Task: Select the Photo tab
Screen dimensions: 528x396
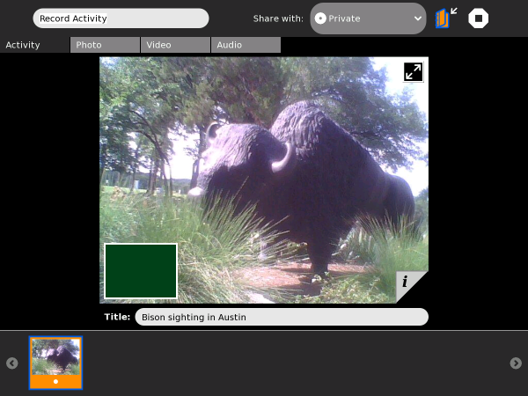Action: (105, 45)
